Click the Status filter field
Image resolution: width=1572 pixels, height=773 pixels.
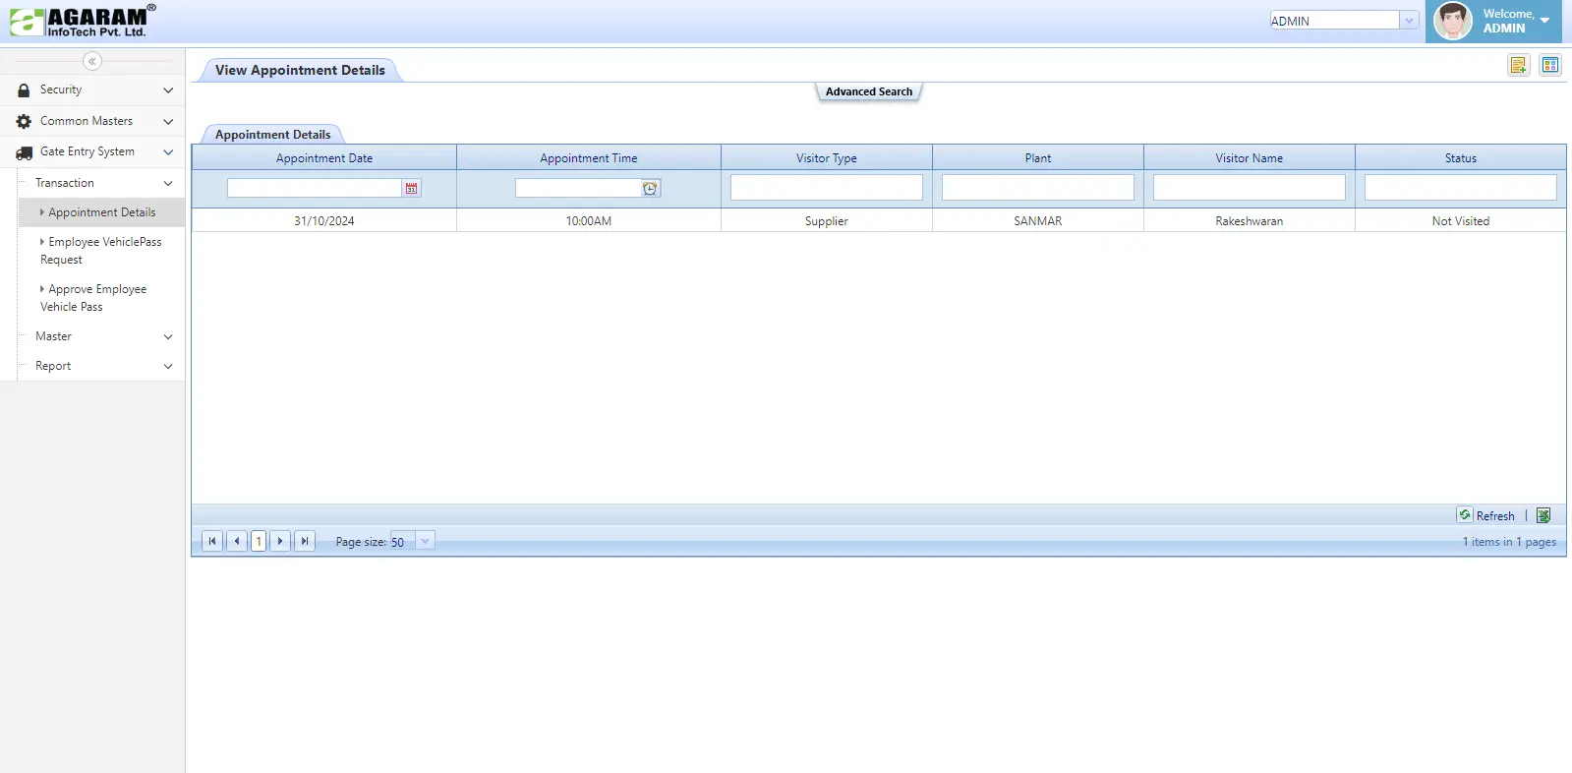click(x=1461, y=188)
